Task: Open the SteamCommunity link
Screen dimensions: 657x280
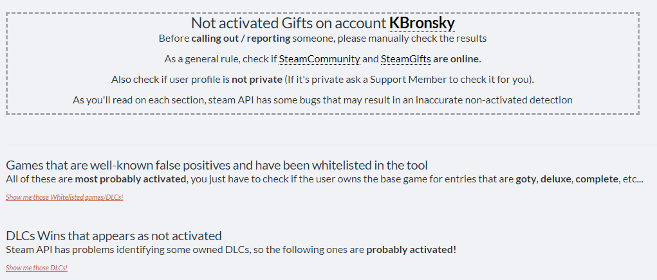Action: [x=319, y=59]
